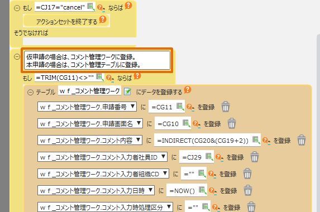Open cell picker for =TRIM(CG11)<>"" condition
Screen dimensions: 320x212
pos(100,77)
